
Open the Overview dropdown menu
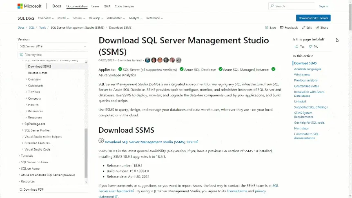[46, 18]
